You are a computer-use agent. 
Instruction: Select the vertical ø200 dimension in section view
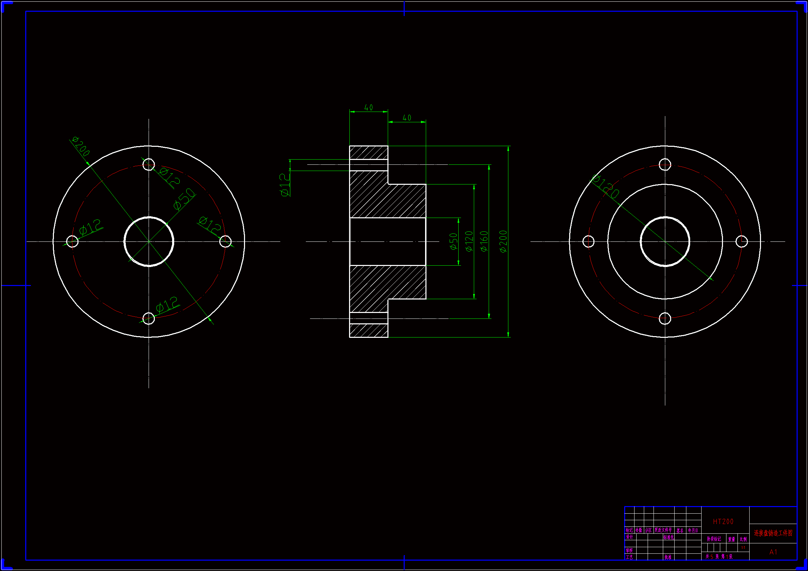click(504, 241)
